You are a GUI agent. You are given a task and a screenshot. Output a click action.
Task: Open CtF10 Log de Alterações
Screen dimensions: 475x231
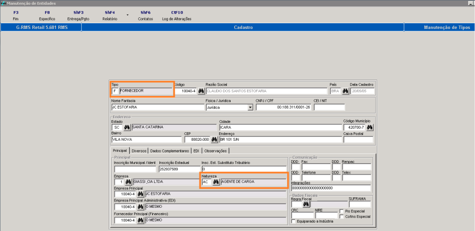coord(177,16)
